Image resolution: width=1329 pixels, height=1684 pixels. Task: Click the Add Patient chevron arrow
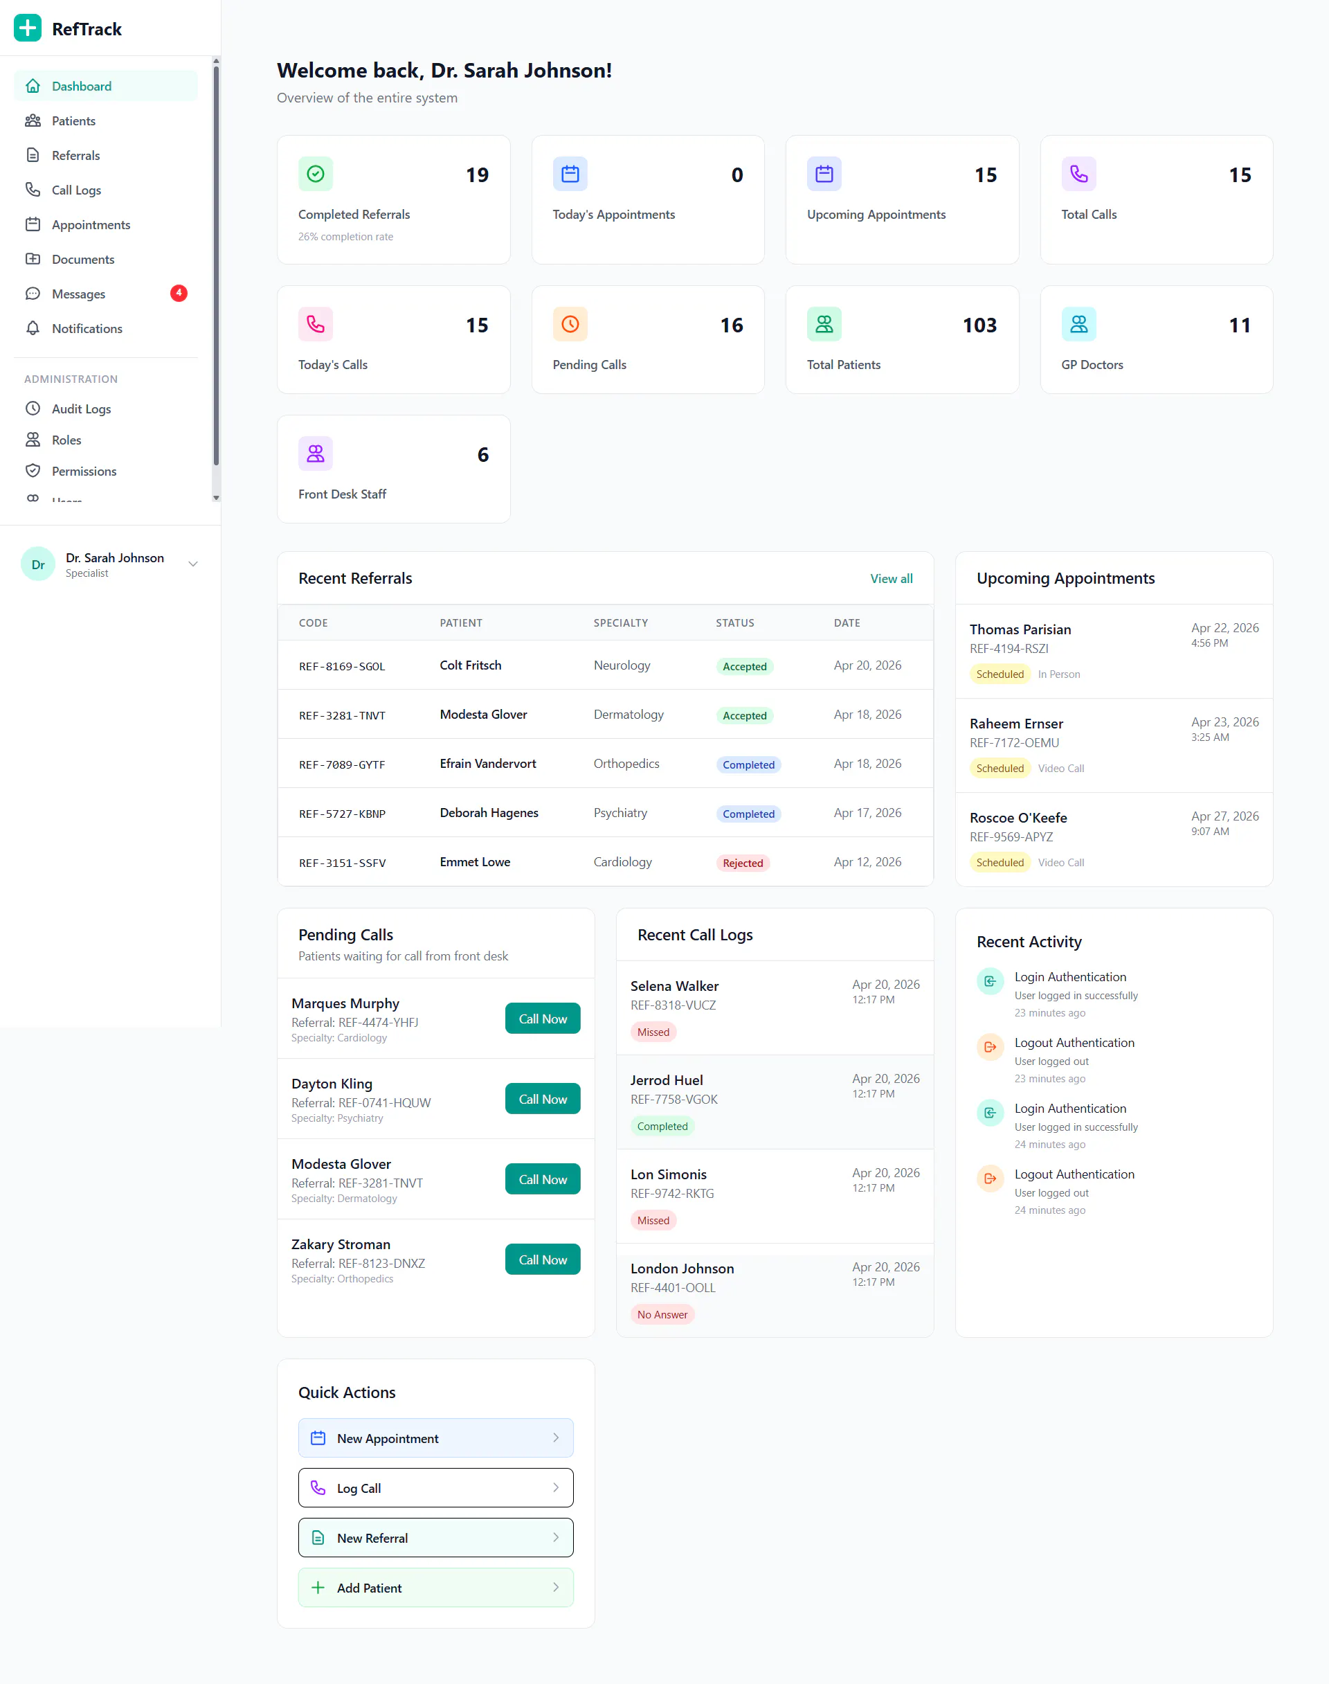pyautogui.click(x=556, y=1587)
